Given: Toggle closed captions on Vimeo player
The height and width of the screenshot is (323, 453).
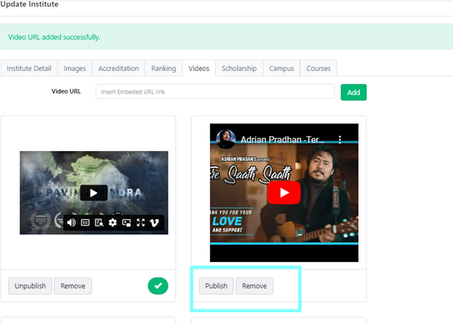Looking at the screenshot, I should tap(85, 222).
